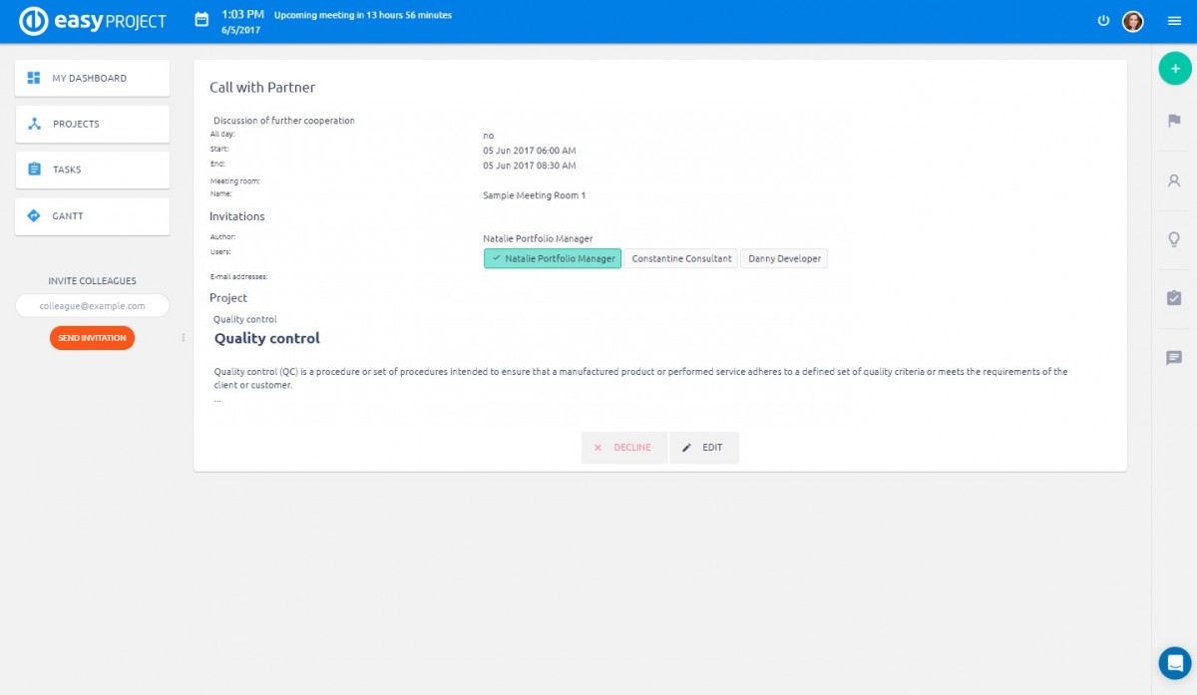Click the power icon in top bar
Viewport: 1197px width, 695px height.
coord(1103,21)
